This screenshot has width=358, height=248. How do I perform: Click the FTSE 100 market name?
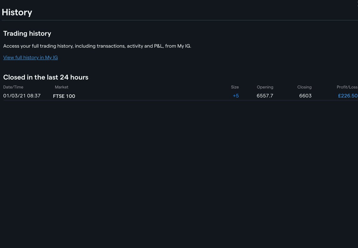click(x=64, y=96)
